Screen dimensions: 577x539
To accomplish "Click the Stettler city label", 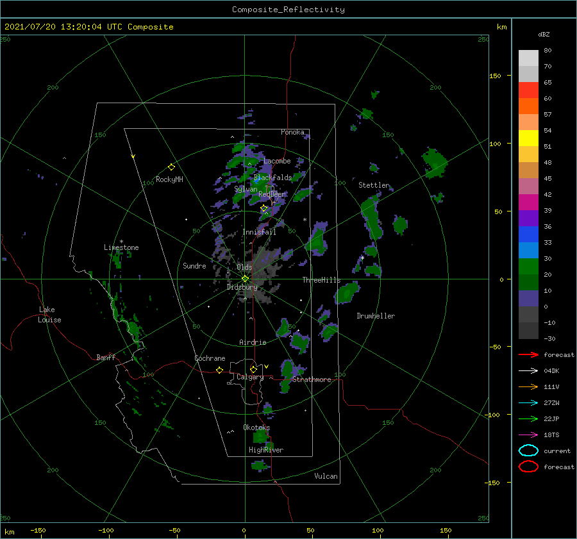I will point(374,185).
